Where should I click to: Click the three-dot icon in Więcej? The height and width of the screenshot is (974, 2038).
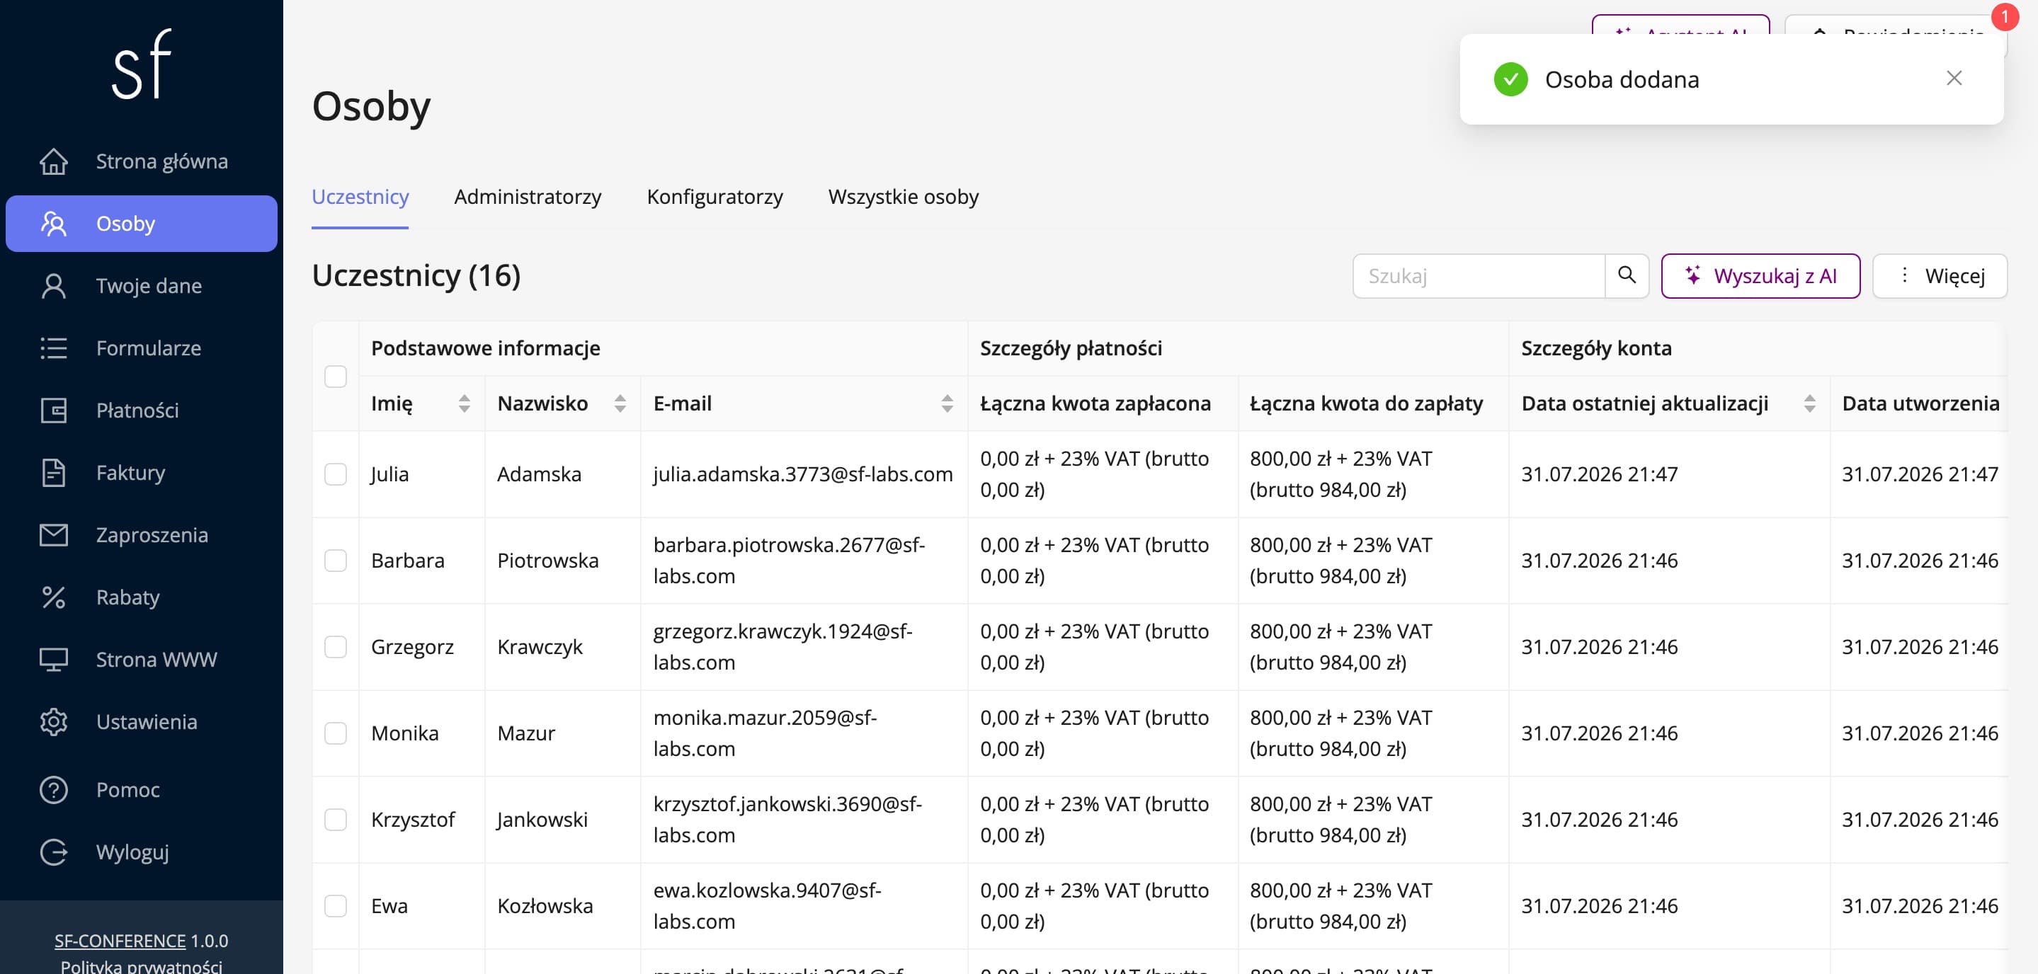[x=1904, y=275]
